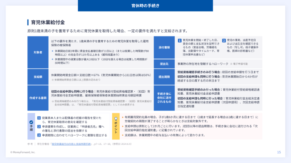Select the 事業所の所在地を管轄するハローワーク text
This screenshot has width=291, height=163.
(x=203, y=64)
